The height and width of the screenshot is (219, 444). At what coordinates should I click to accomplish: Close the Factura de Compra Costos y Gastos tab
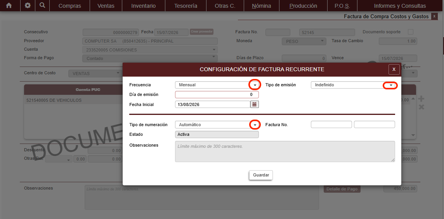[x=434, y=16]
